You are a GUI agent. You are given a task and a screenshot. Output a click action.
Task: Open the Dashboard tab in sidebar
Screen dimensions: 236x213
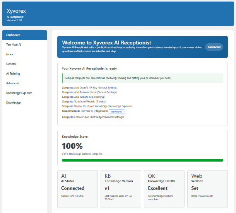[24, 35]
